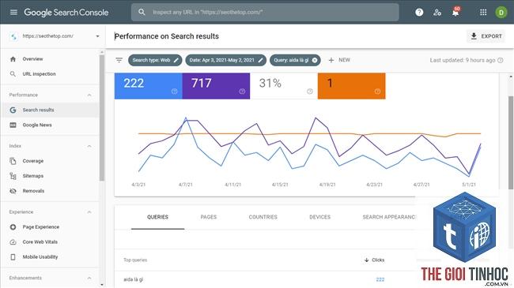Screen dimensions: 514x288
Task: Open the Query: aida là gì chip
Action: 295,60
